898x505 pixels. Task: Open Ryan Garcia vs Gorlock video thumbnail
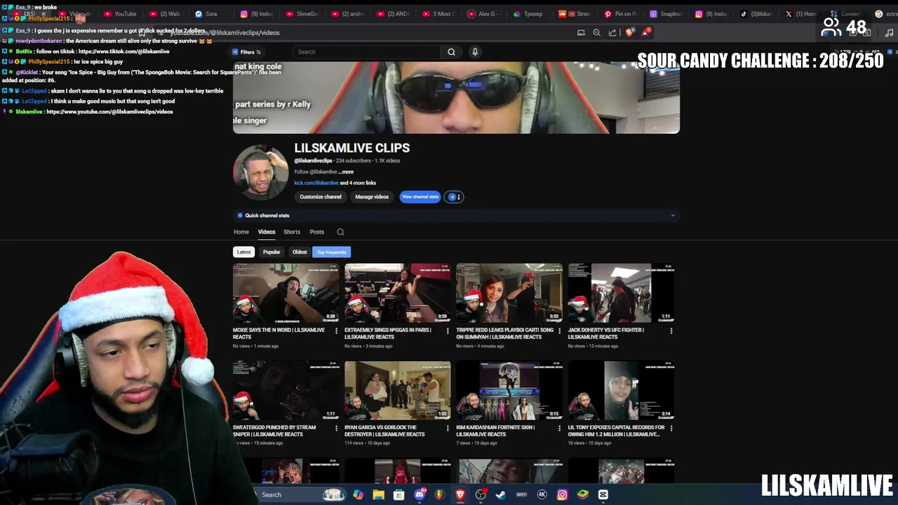(397, 391)
